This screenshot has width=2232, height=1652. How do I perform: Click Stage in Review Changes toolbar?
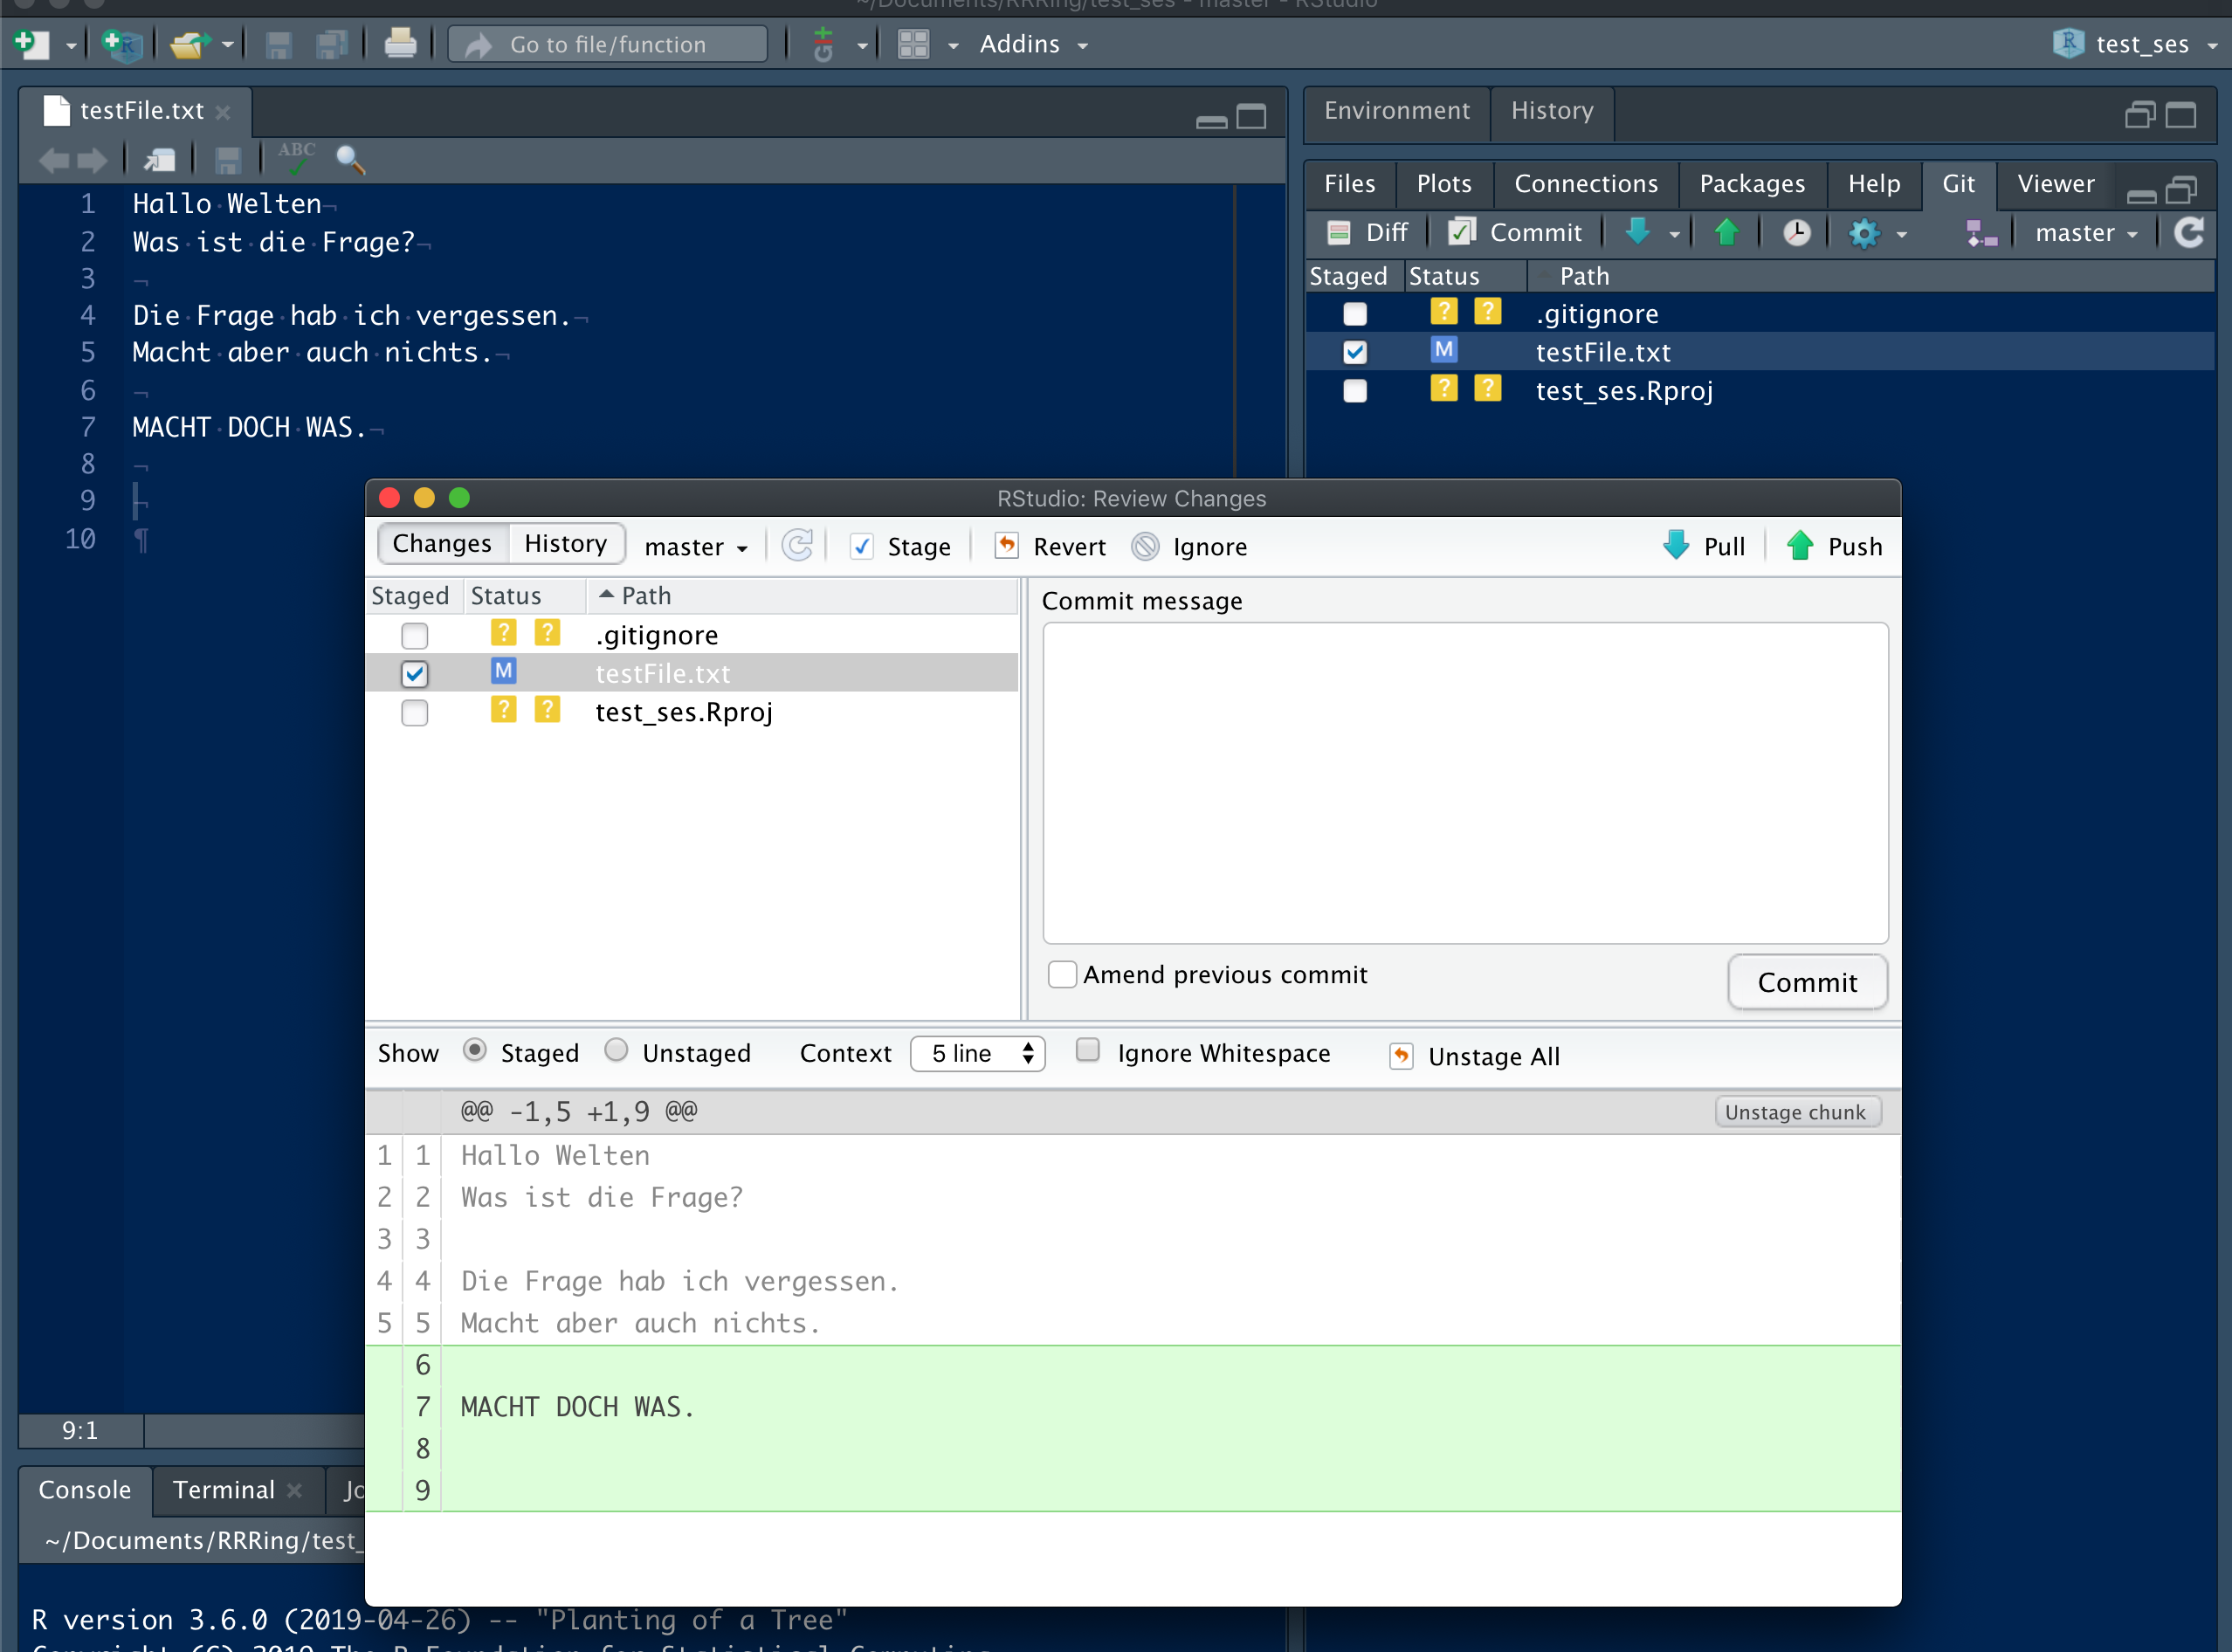tap(900, 547)
